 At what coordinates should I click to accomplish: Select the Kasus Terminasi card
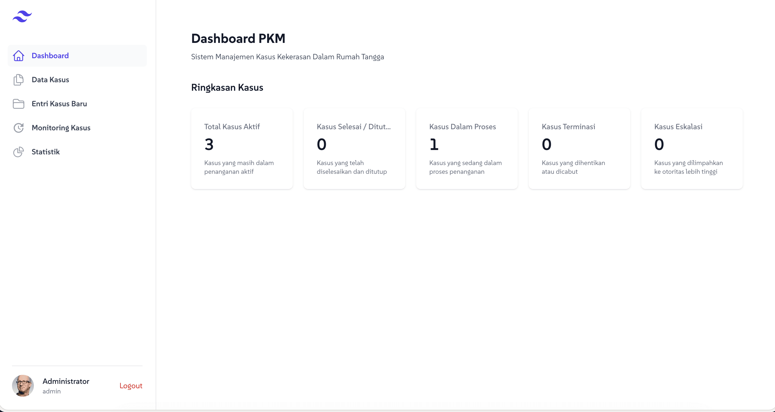(579, 149)
